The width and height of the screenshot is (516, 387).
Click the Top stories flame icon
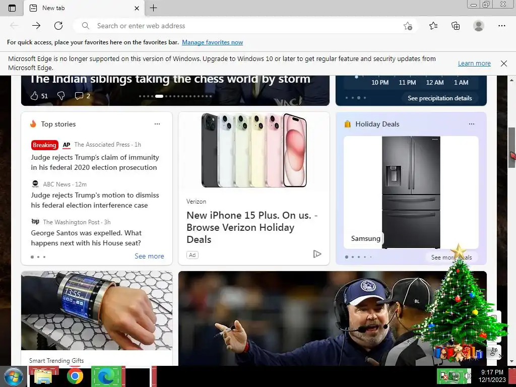pos(33,124)
